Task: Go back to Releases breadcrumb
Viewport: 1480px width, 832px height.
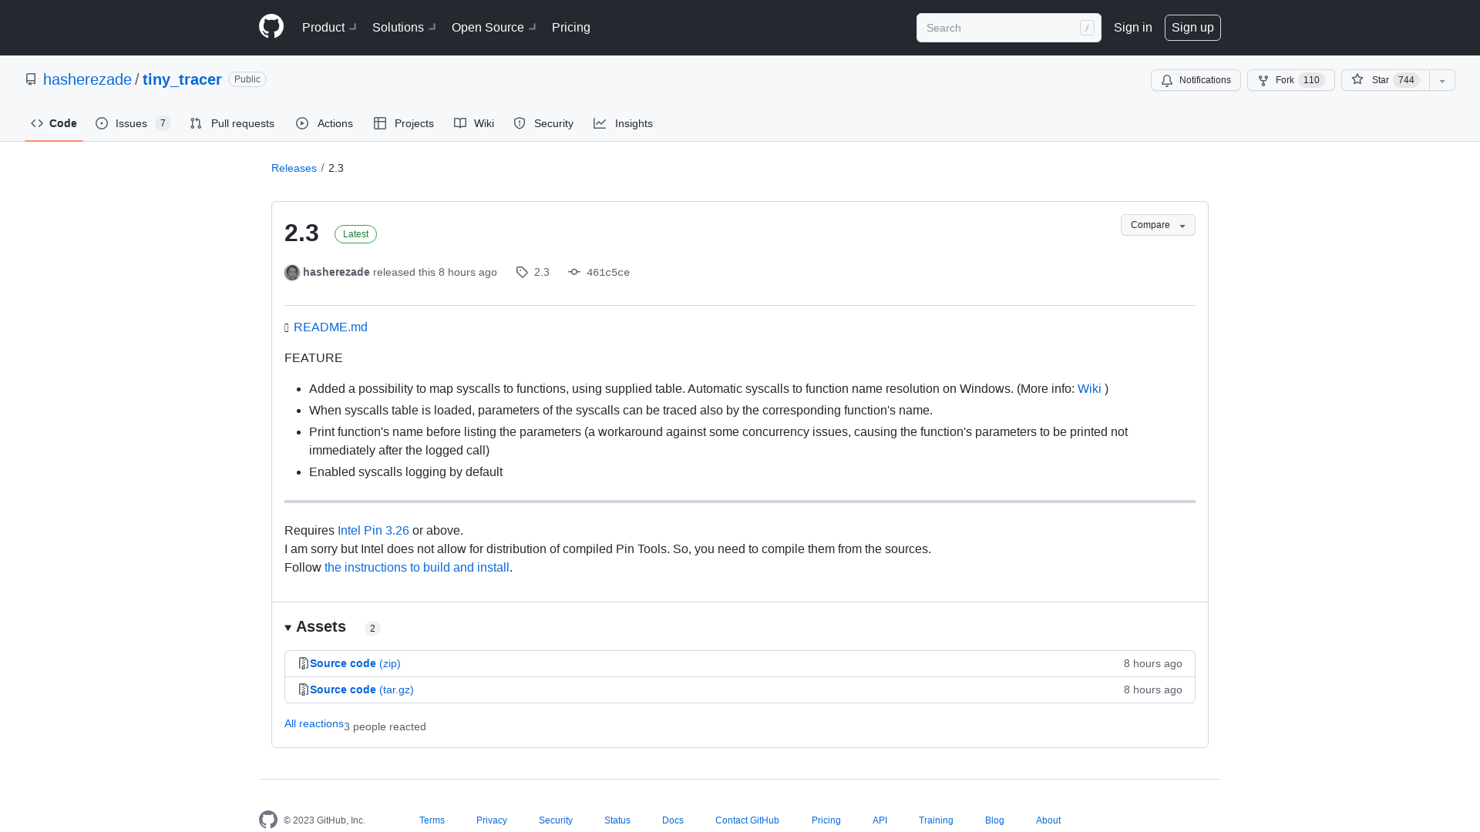Action: (x=294, y=168)
